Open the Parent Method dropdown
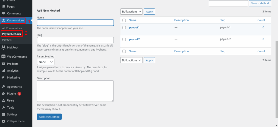278x127 pixels. click(46, 62)
